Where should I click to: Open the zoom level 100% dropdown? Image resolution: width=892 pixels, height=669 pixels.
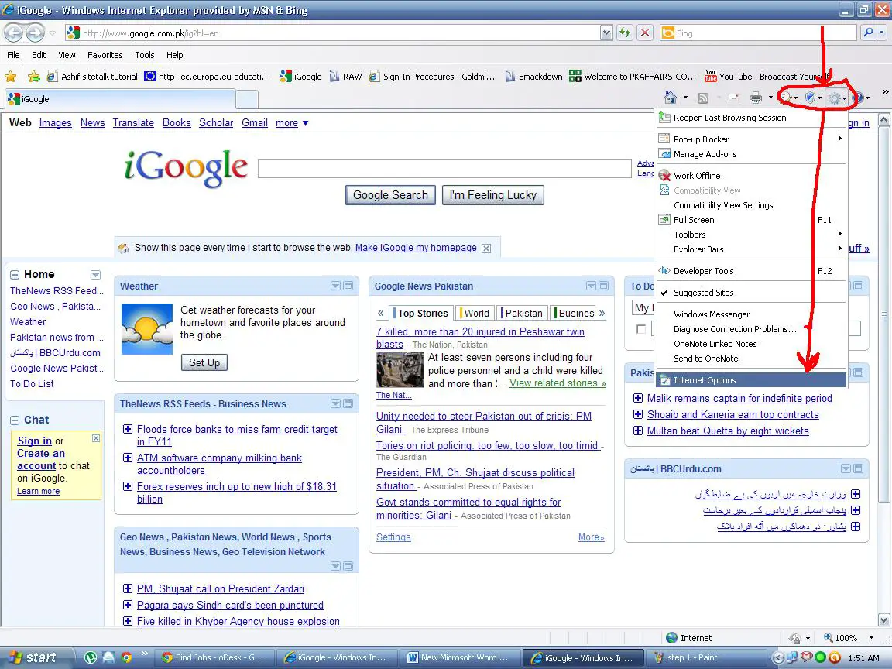[871, 638]
